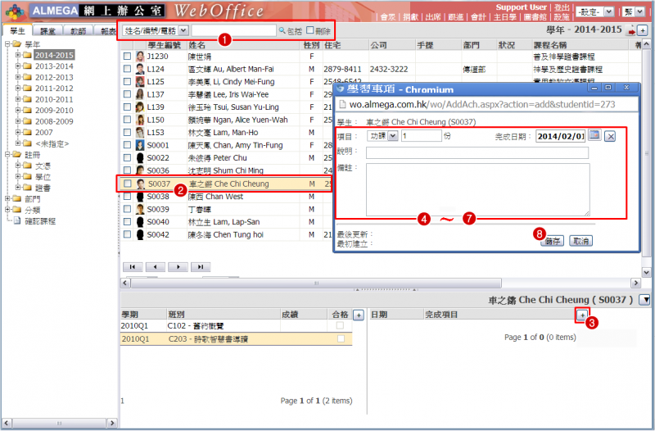Screen dimensions: 655x431
Task: Go to previous page of student list
Action: click(155, 266)
